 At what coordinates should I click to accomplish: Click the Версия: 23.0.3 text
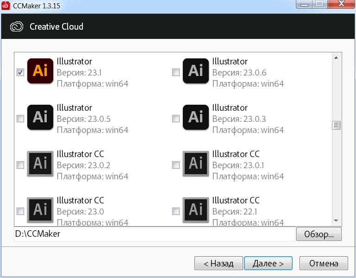point(239,119)
